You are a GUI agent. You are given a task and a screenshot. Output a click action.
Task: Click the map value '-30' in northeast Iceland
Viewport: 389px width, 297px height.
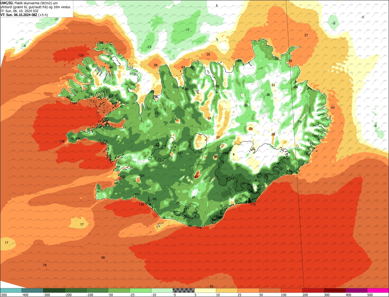[267, 95]
